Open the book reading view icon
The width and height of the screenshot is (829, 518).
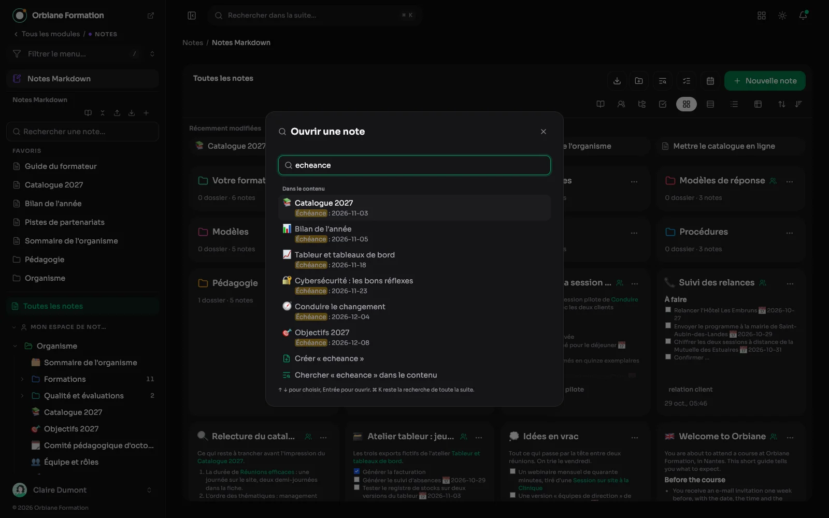click(601, 104)
